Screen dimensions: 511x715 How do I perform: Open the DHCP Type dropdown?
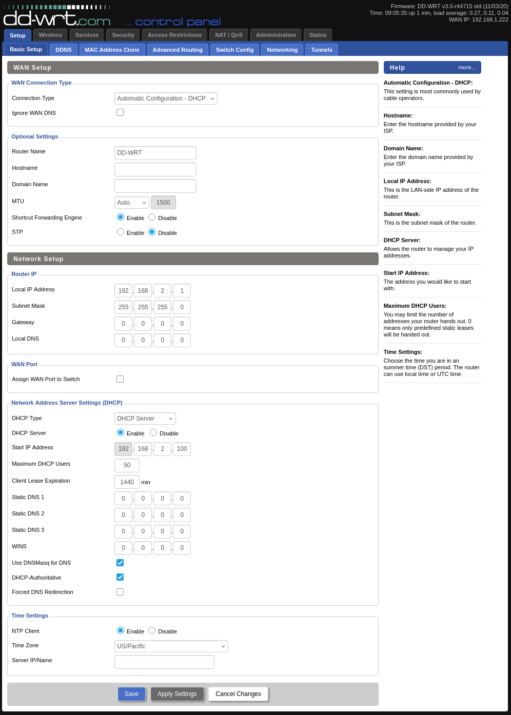(x=145, y=419)
